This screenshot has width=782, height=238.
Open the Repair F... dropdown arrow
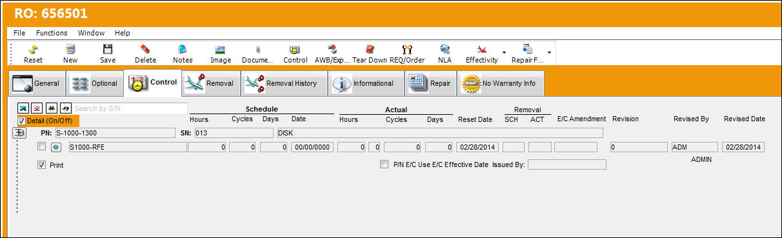[549, 53]
